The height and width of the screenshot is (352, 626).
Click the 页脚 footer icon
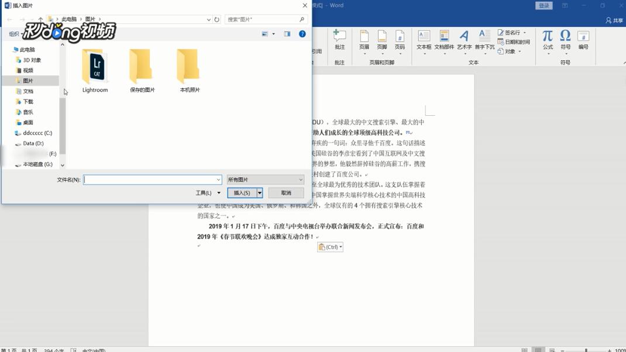point(382,41)
